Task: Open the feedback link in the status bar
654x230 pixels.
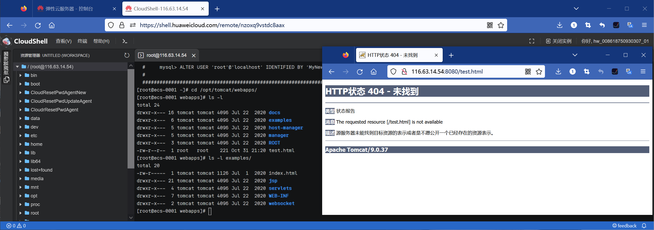Action: click(x=624, y=226)
